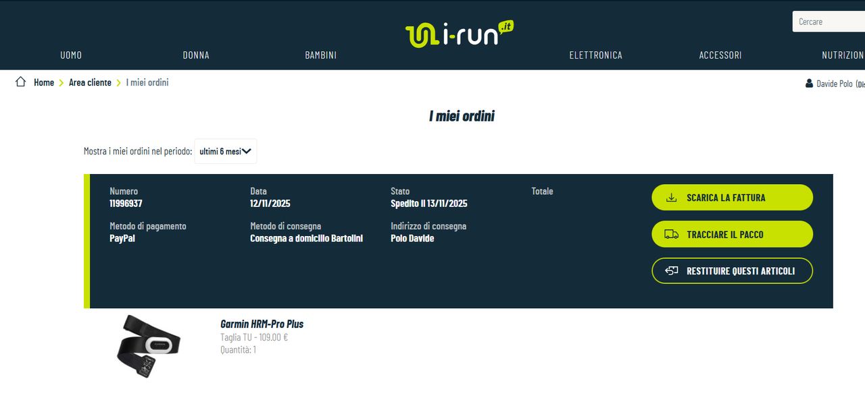
Task: Open the Garmin HRM-Pro Plus product title
Action: (x=262, y=324)
